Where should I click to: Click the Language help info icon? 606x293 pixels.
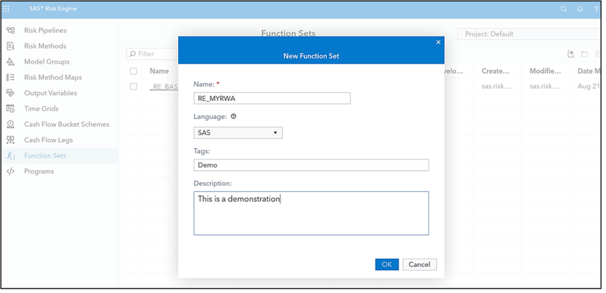point(234,117)
